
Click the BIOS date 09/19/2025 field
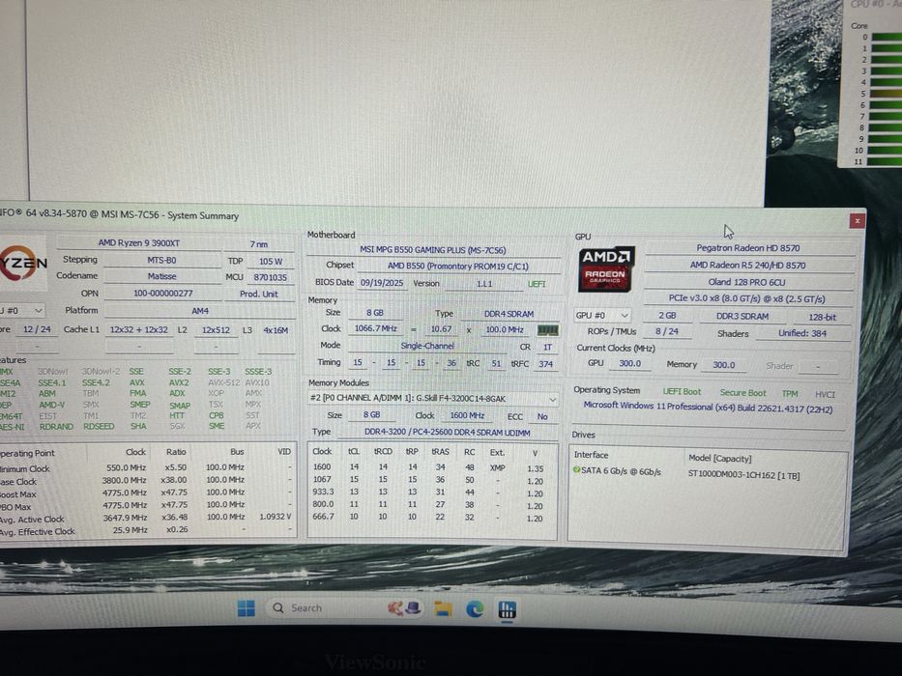coord(382,283)
